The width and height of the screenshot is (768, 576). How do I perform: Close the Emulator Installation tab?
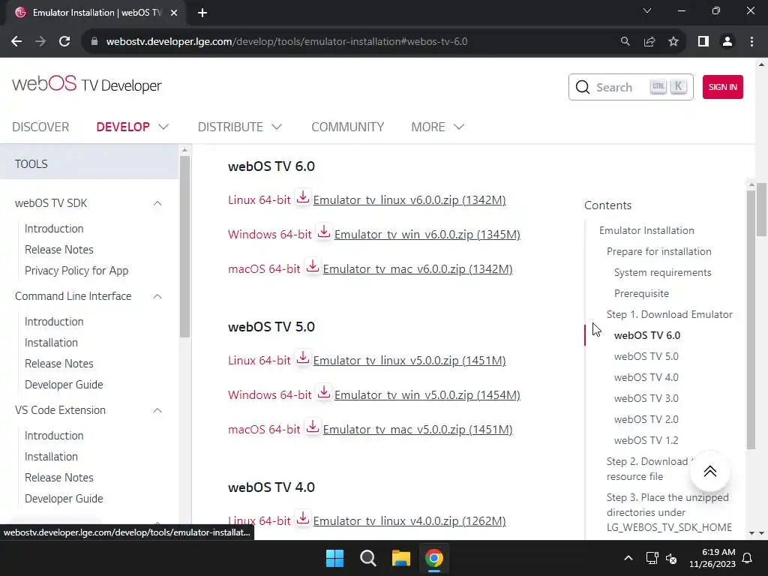[x=174, y=13]
